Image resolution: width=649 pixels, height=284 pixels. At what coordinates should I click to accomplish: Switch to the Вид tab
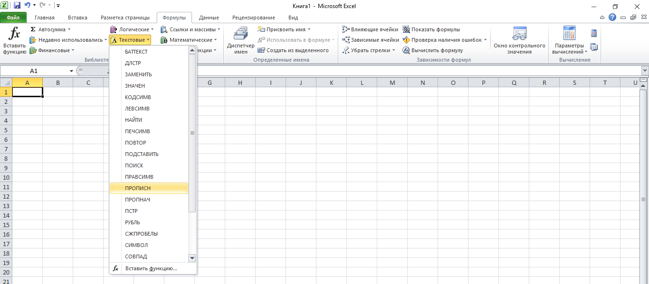click(293, 18)
